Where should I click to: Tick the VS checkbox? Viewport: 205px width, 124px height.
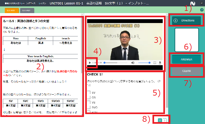pyautogui.click(x=89, y=102)
